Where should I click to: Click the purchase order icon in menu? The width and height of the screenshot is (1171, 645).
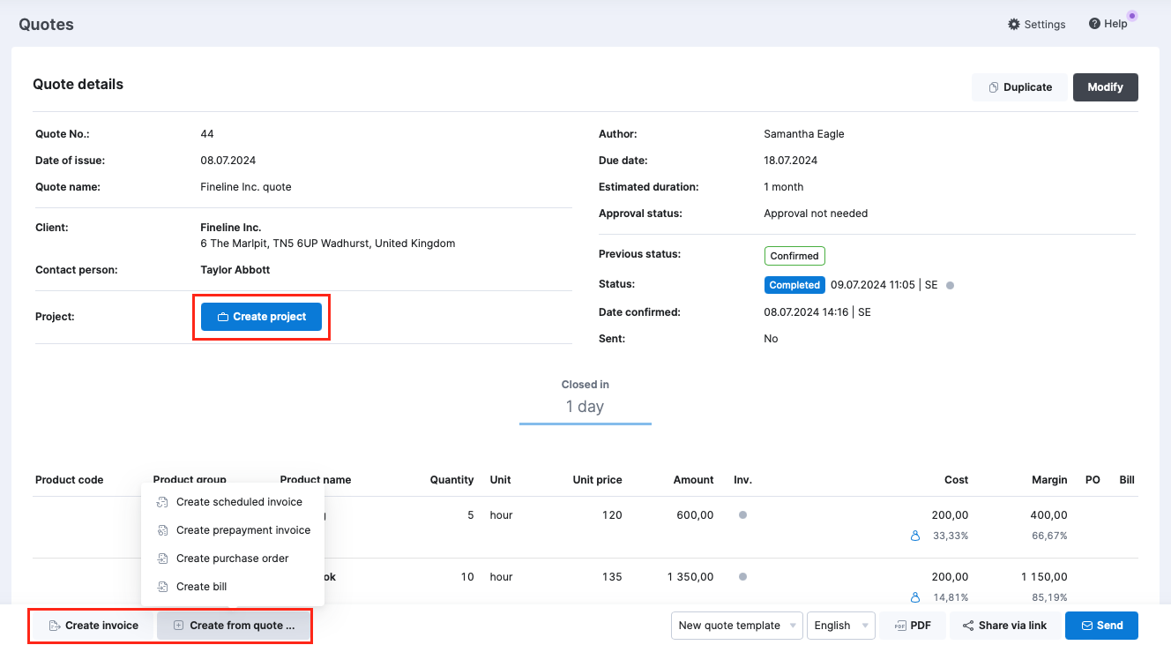coord(162,559)
